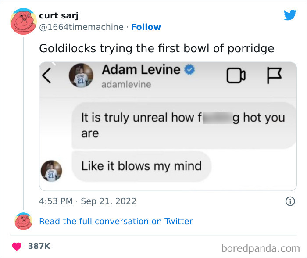
Task: Open the @1664timemachine handle
Action: point(81,27)
